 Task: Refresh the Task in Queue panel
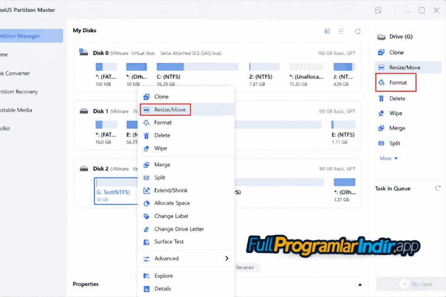click(x=439, y=188)
